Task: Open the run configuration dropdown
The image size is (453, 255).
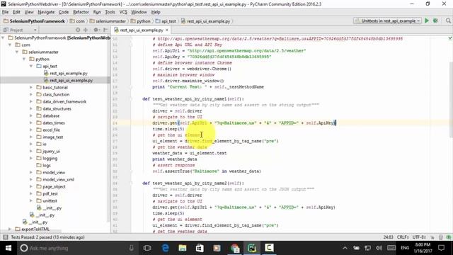Action: 387,21
